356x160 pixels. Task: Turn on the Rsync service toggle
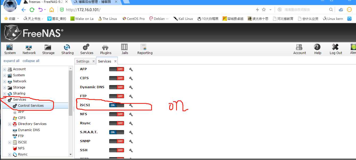tap(117, 123)
